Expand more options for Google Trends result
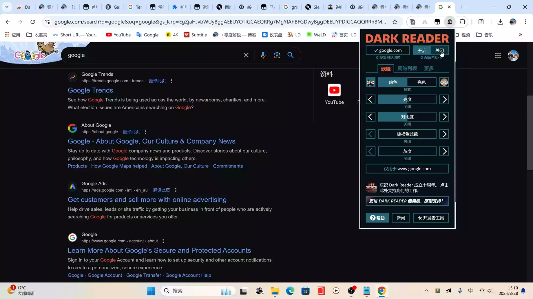This screenshot has width=533, height=299. (171, 81)
